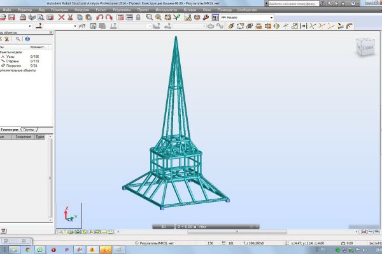Click the keyword search field in the title bar

click(x=294, y=4)
